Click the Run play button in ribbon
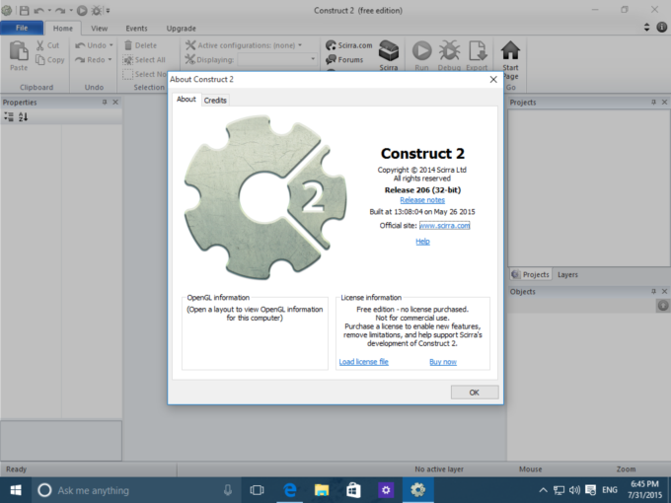This screenshot has height=503, width=671. (422, 55)
